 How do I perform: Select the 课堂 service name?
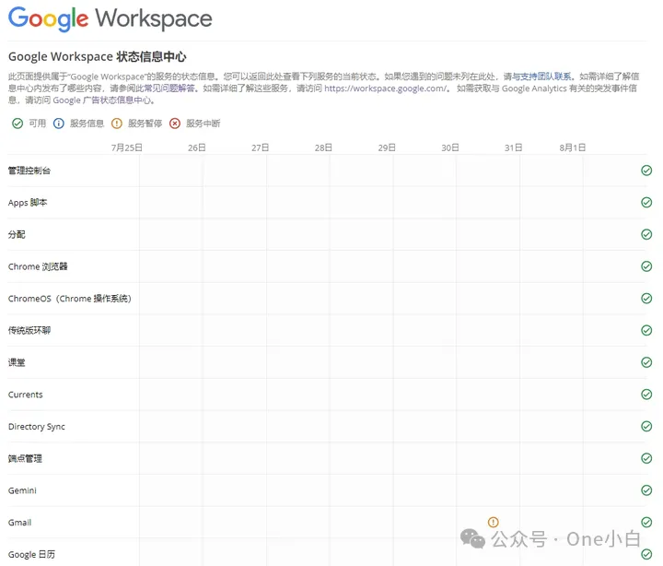[x=17, y=362]
